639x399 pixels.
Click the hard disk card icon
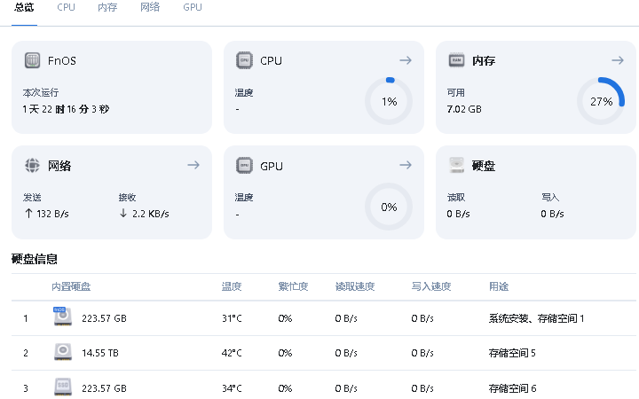456,165
